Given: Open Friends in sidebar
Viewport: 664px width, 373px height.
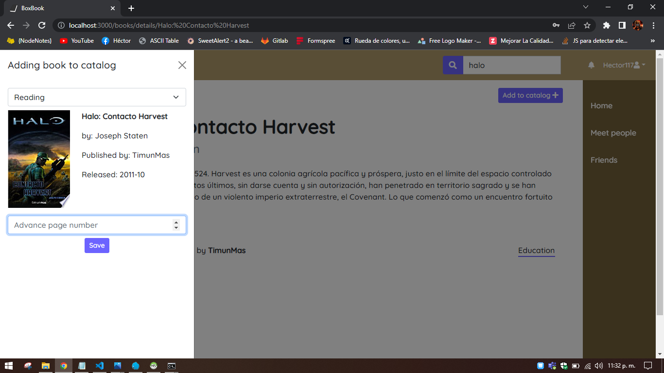Looking at the screenshot, I should coord(604,160).
